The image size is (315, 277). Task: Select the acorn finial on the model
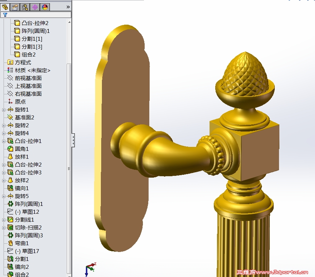click(245, 75)
